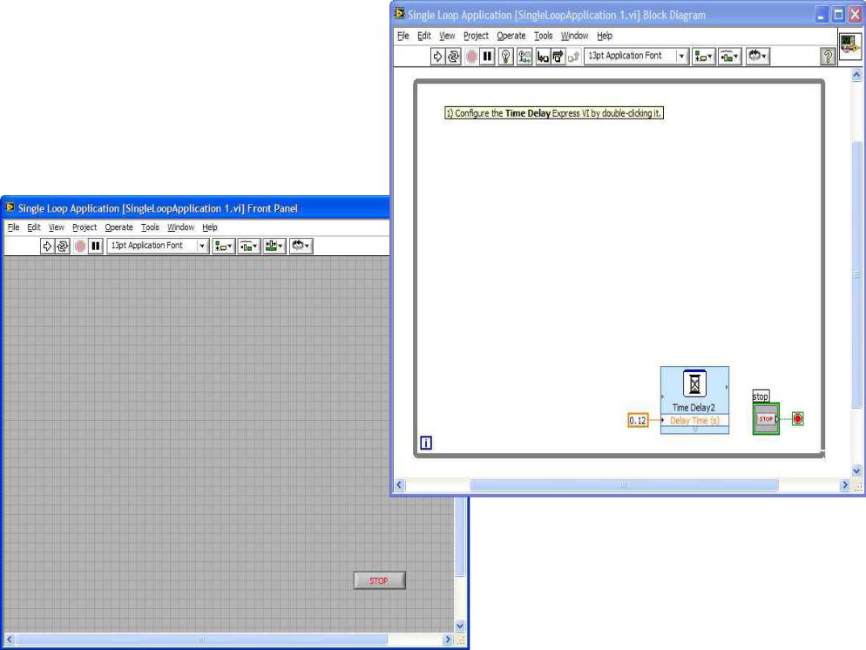Open File menu in Block Diagram
This screenshot has height=650, width=866.
[403, 36]
